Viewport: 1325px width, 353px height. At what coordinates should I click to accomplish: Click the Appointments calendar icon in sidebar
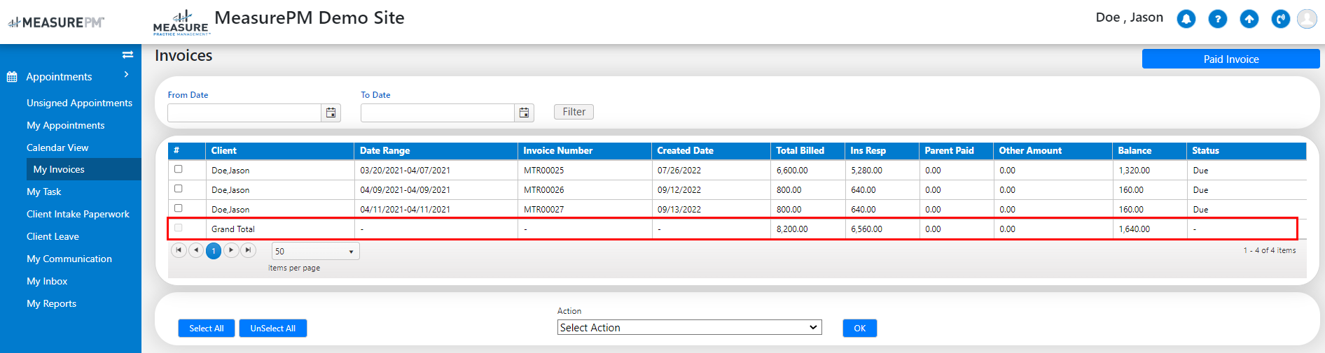coord(12,77)
